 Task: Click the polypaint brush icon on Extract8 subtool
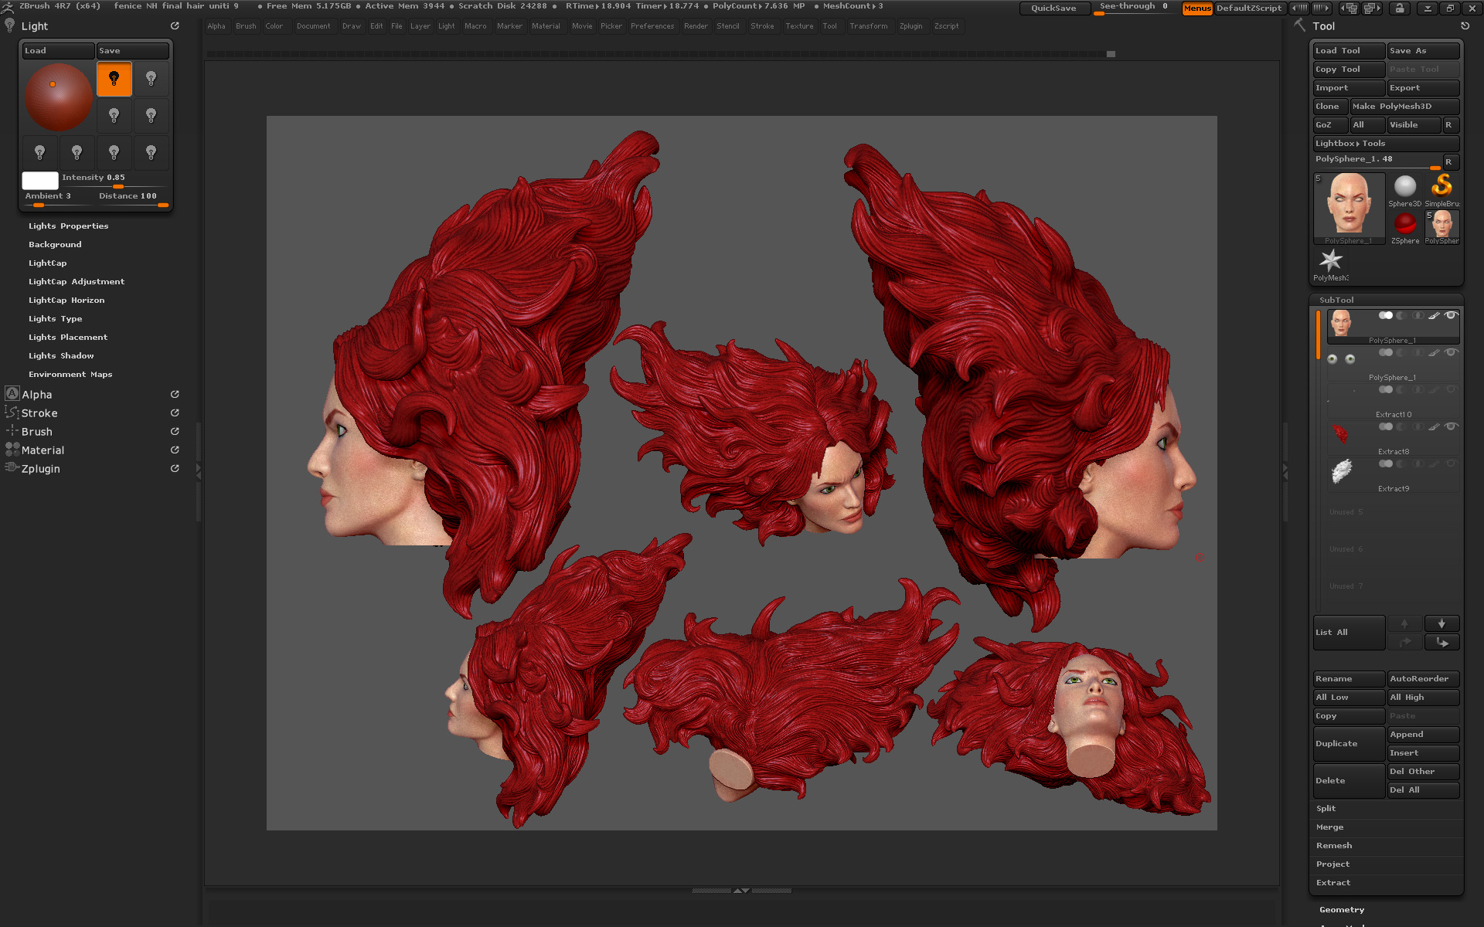1434,426
